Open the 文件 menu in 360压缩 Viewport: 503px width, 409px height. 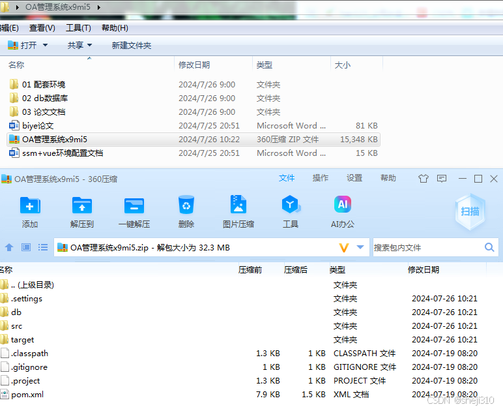(287, 178)
